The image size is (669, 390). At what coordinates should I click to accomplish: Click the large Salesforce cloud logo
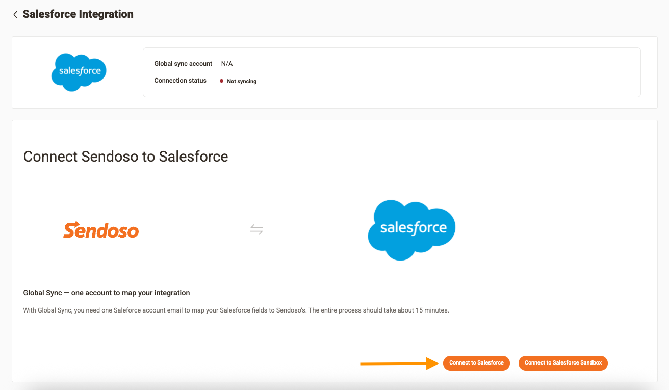click(x=411, y=230)
